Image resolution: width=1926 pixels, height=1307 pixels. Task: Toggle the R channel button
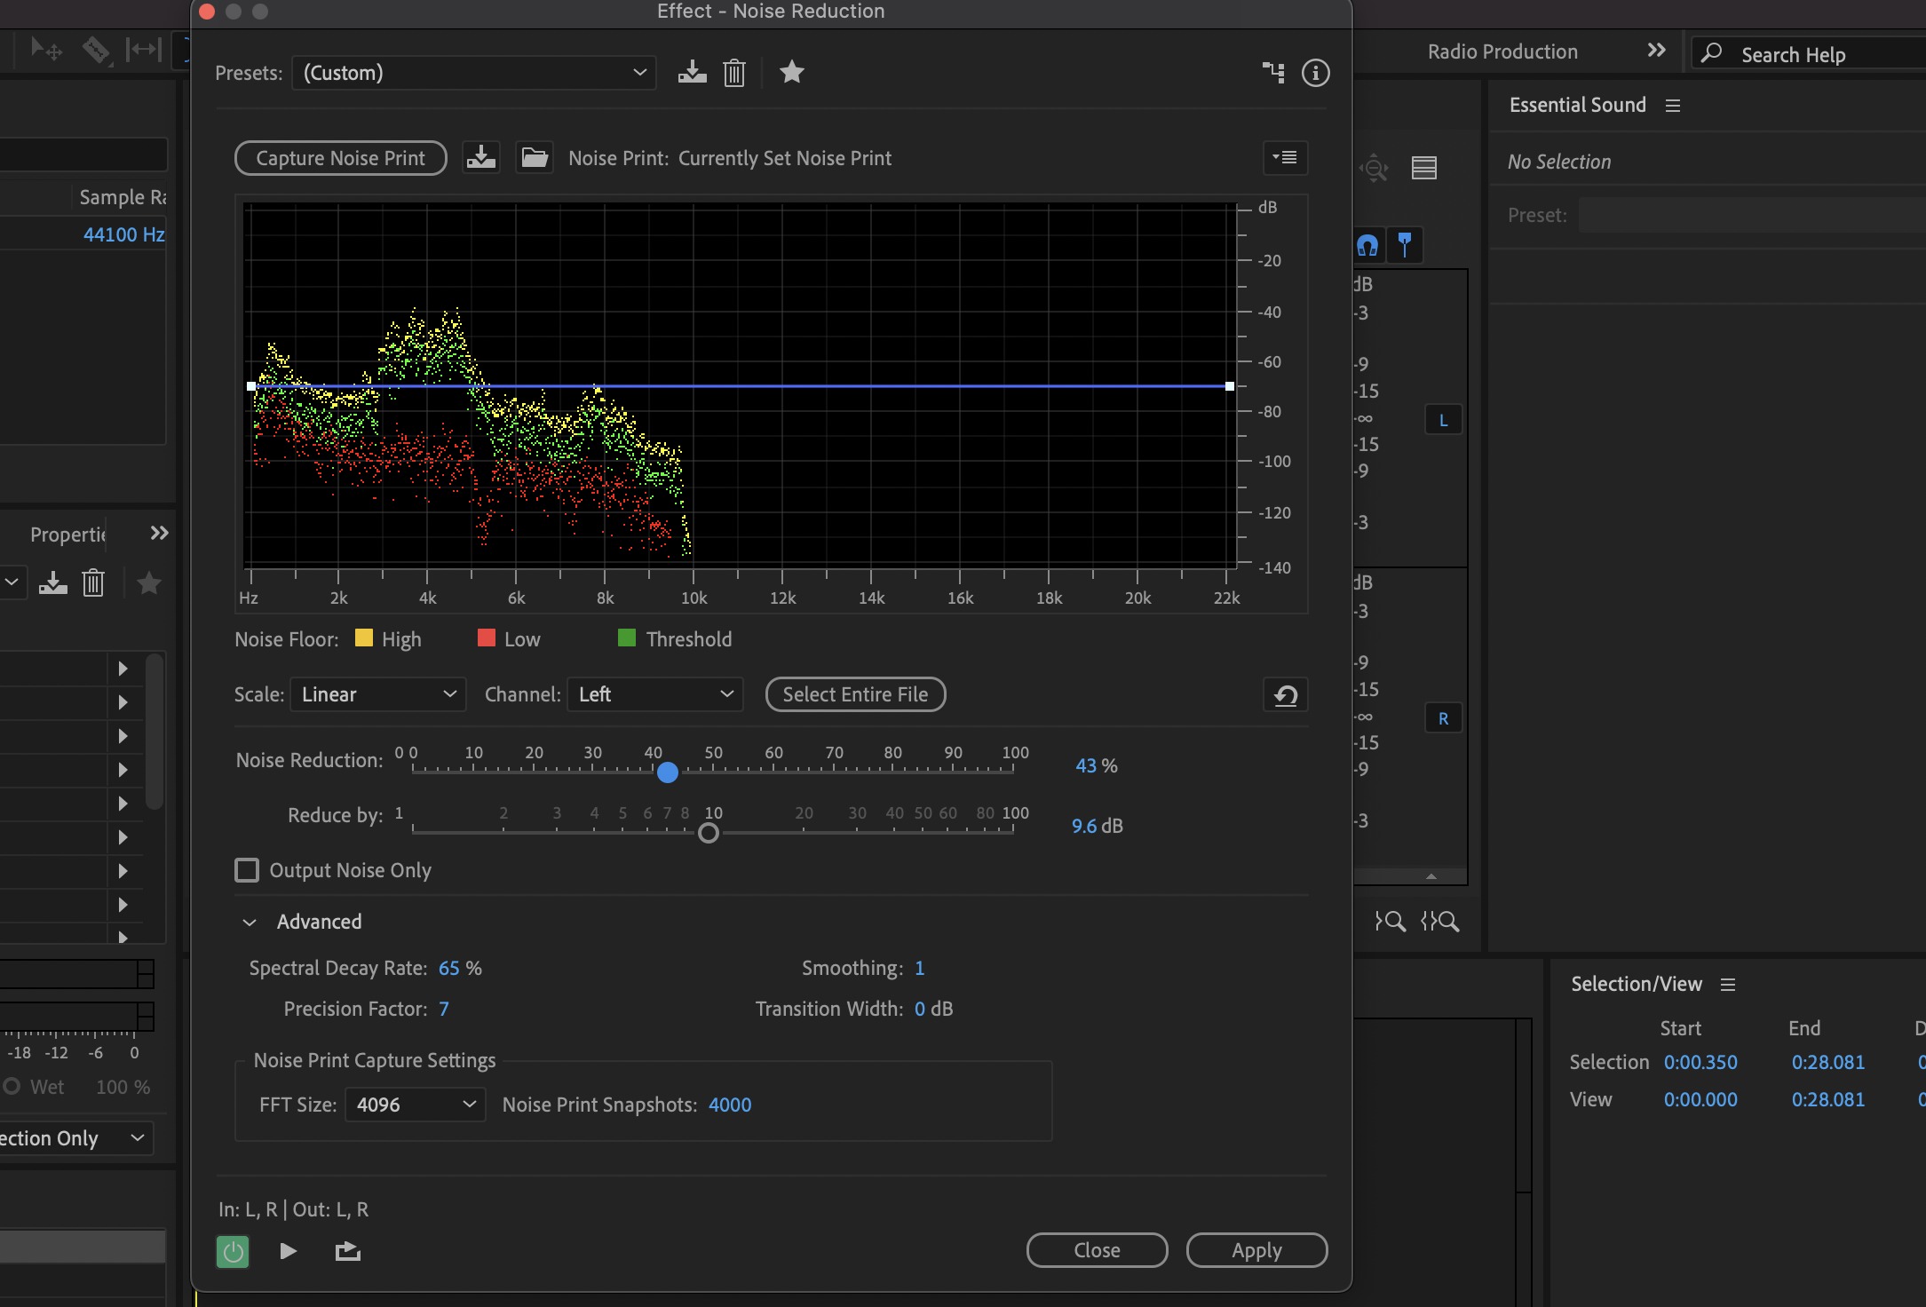click(x=1444, y=718)
